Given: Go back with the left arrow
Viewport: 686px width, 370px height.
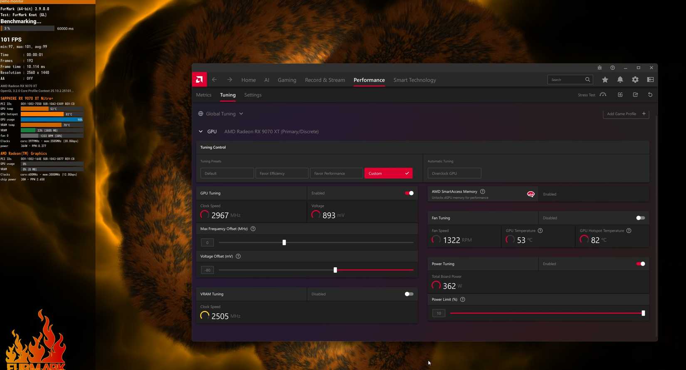Looking at the screenshot, I should pyautogui.click(x=214, y=79).
